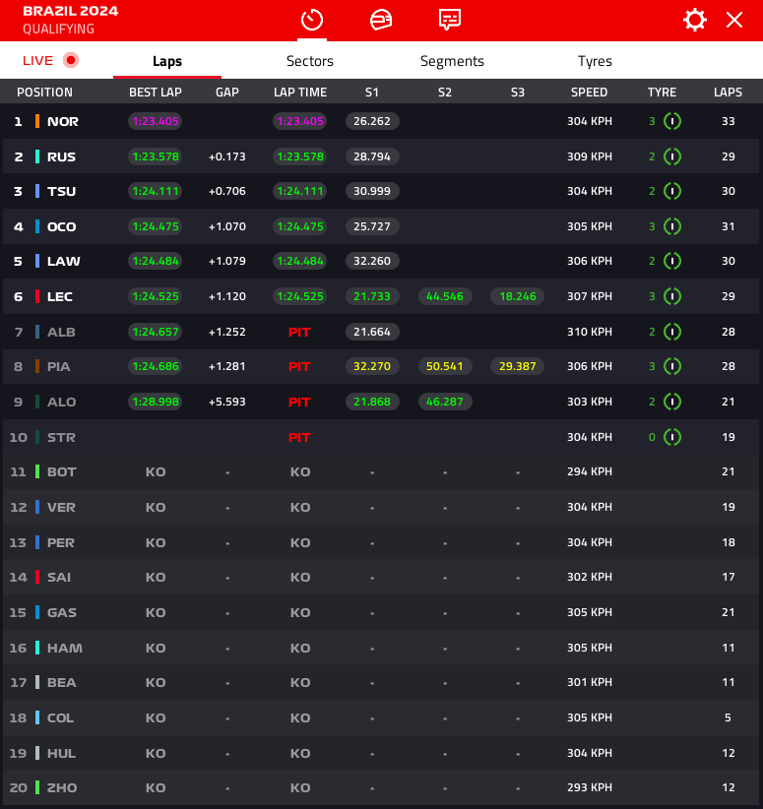Click the tyre icon in NOR's row
This screenshot has width=763, height=809.
672,121
